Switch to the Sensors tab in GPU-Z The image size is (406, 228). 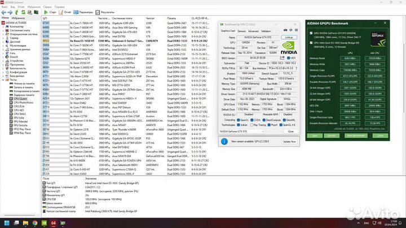[x=241, y=32]
